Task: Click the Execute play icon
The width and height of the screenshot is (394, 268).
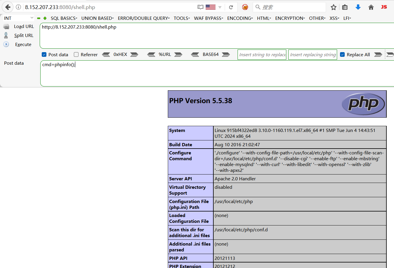Action: [x=6, y=44]
